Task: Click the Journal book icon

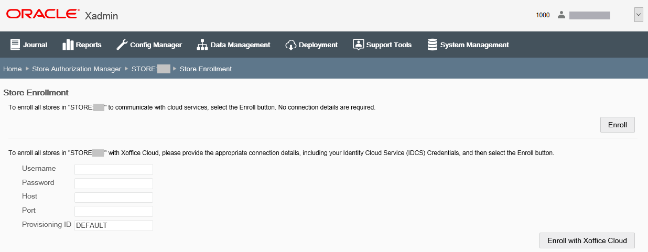Action: point(15,45)
